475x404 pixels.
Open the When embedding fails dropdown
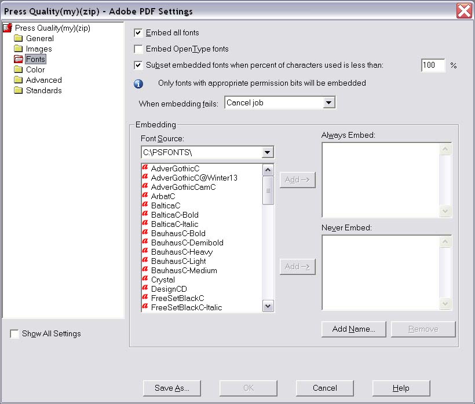click(x=280, y=102)
